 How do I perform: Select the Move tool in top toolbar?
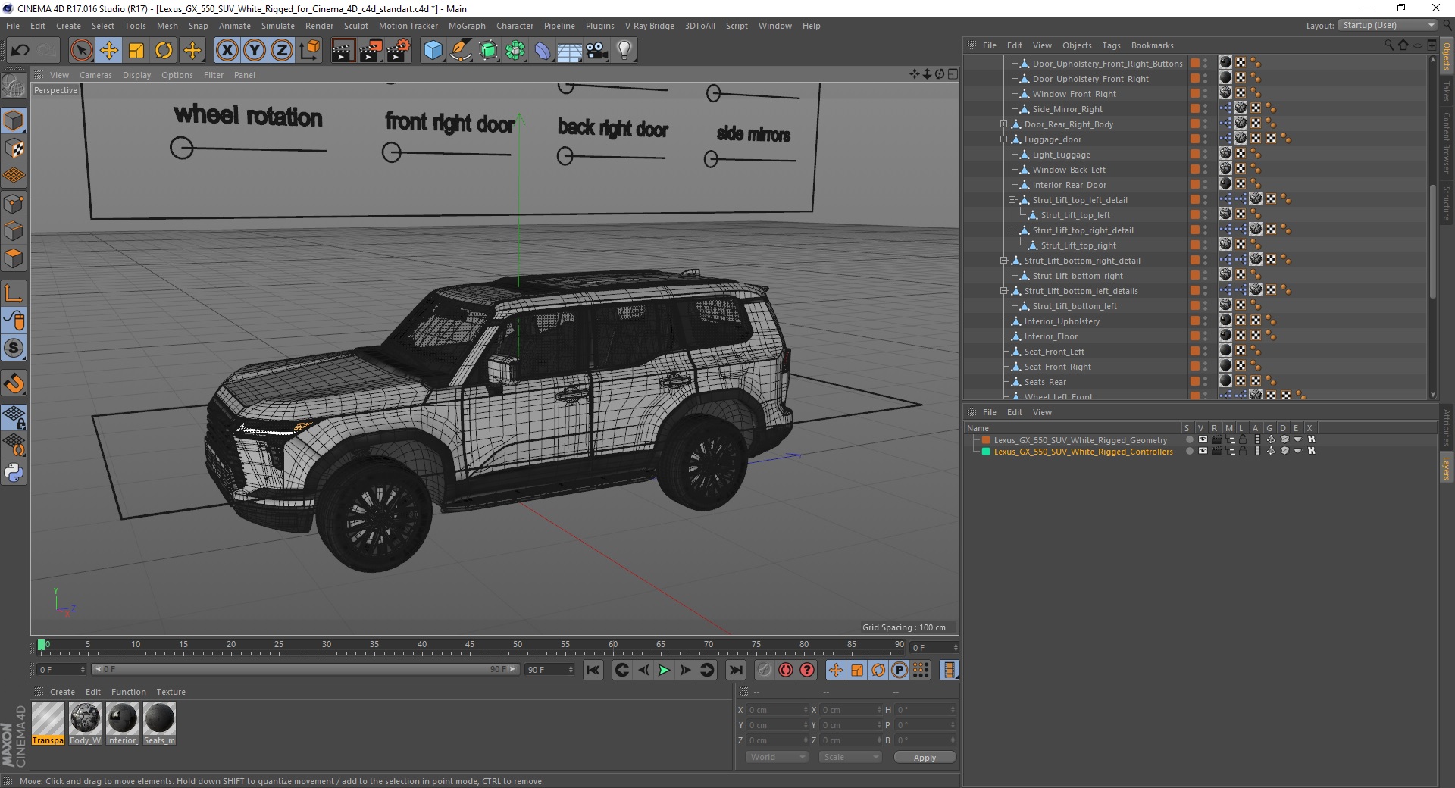(x=109, y=51)
